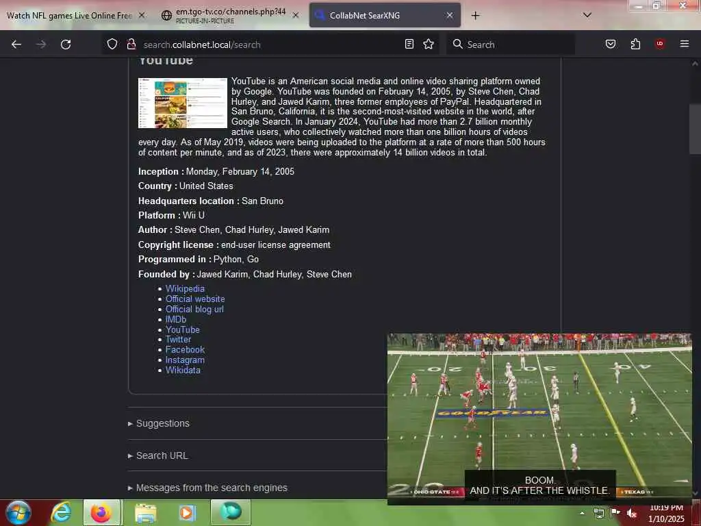Open the Windows Start menu
Image resolution: width=701 pixels, height=526 pixels.
pos(18,513)
